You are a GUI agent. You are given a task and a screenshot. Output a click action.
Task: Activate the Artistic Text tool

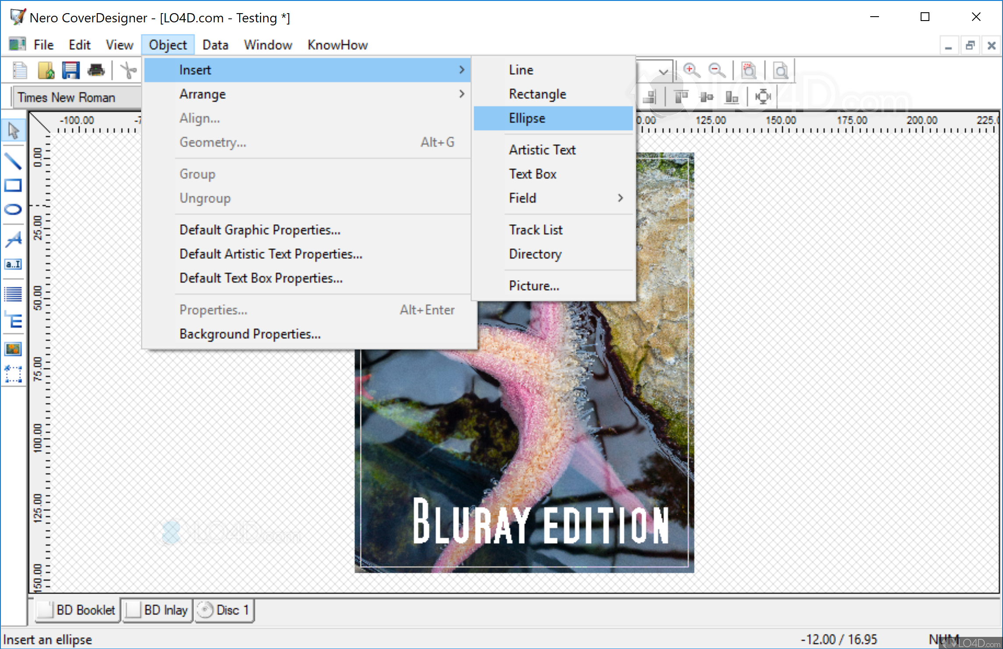13,239
